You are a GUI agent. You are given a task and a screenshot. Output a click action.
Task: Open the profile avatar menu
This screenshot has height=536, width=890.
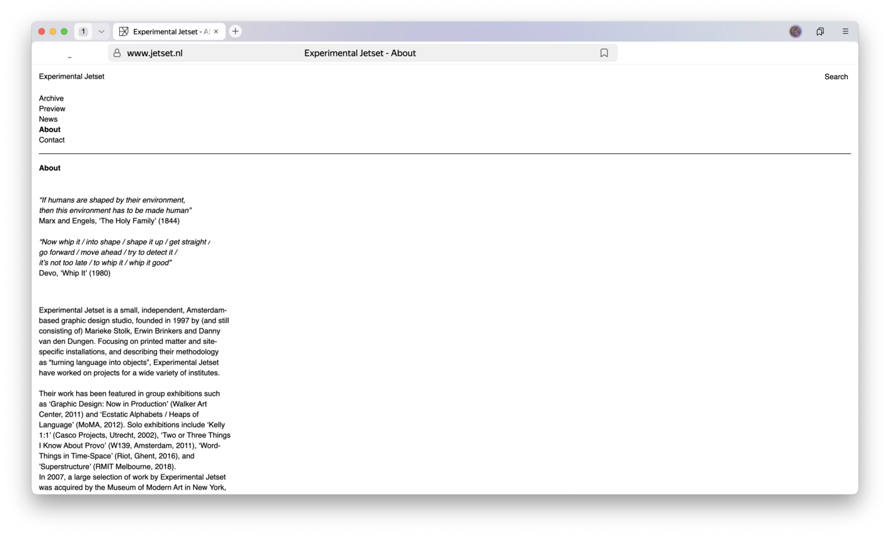(x=795, y=31)
